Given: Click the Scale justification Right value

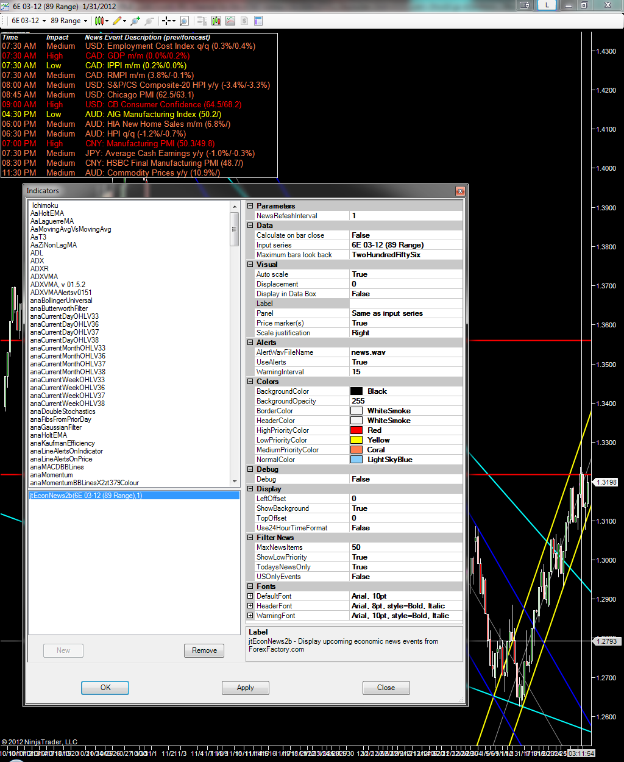Looking at the screenshot, I should (x=406, y=333).
